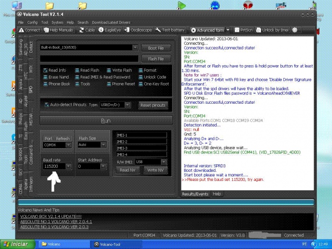Toggle Auto-detect Pinouts checkbox
Viewport: 332px width, 249px height.
[46, 105]
